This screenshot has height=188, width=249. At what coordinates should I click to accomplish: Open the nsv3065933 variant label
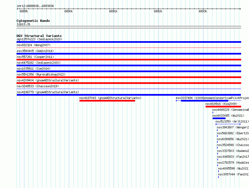(233, 157)
